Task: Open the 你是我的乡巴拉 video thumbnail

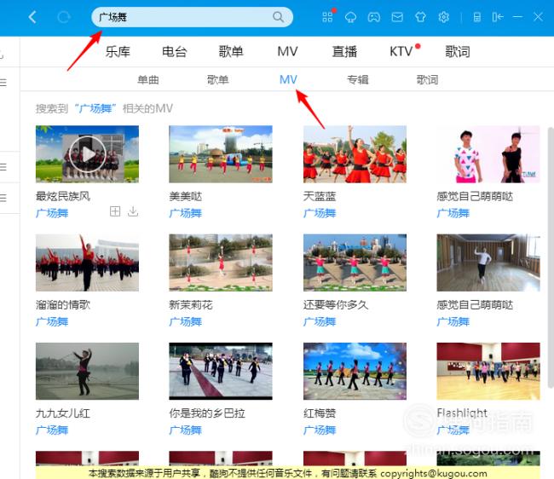Action: tap(221, 371)
